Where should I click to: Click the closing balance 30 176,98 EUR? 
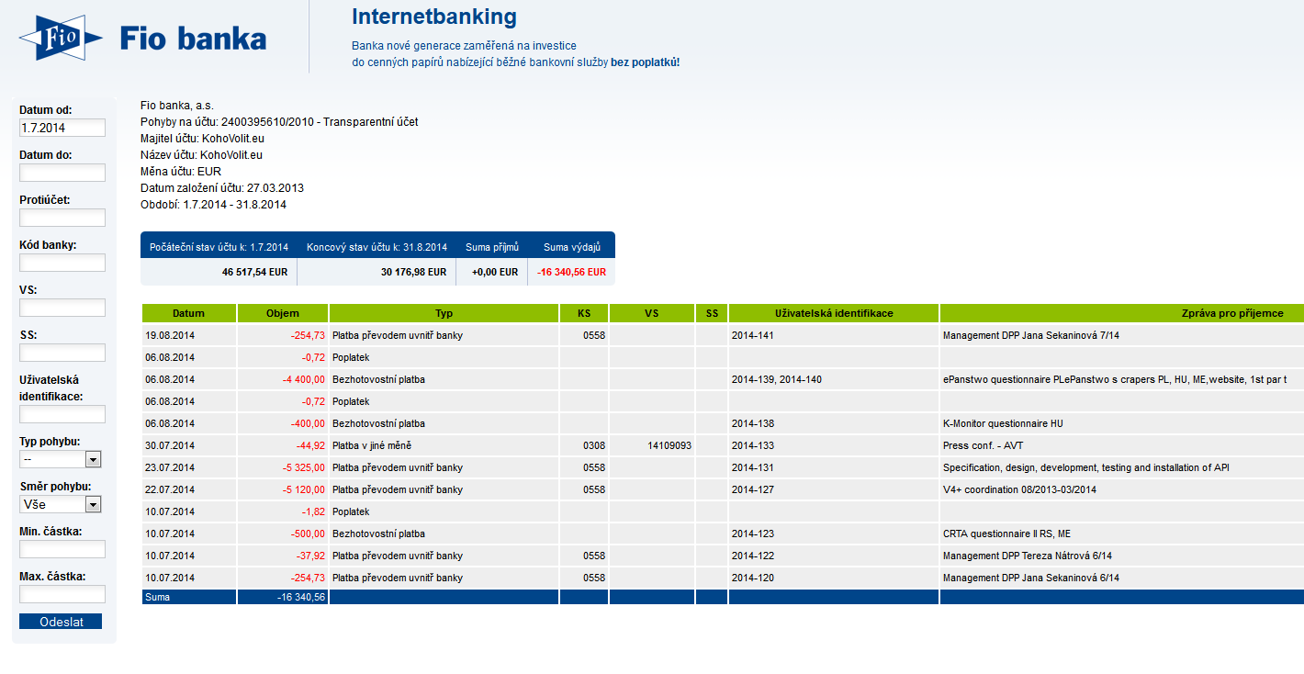point(413,272)
